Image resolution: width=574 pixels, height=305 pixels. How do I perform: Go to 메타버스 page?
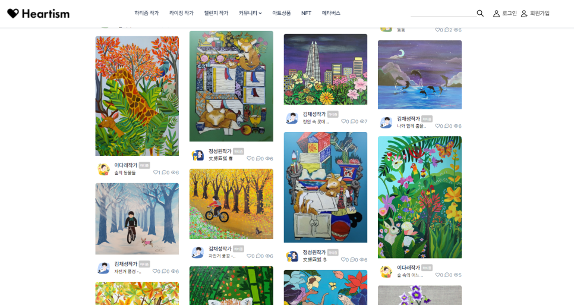(x=331, y=13)
